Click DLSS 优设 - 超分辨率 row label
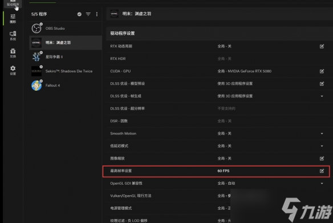The height and width of the screenshot is (223, 333). tap(127, 108)
